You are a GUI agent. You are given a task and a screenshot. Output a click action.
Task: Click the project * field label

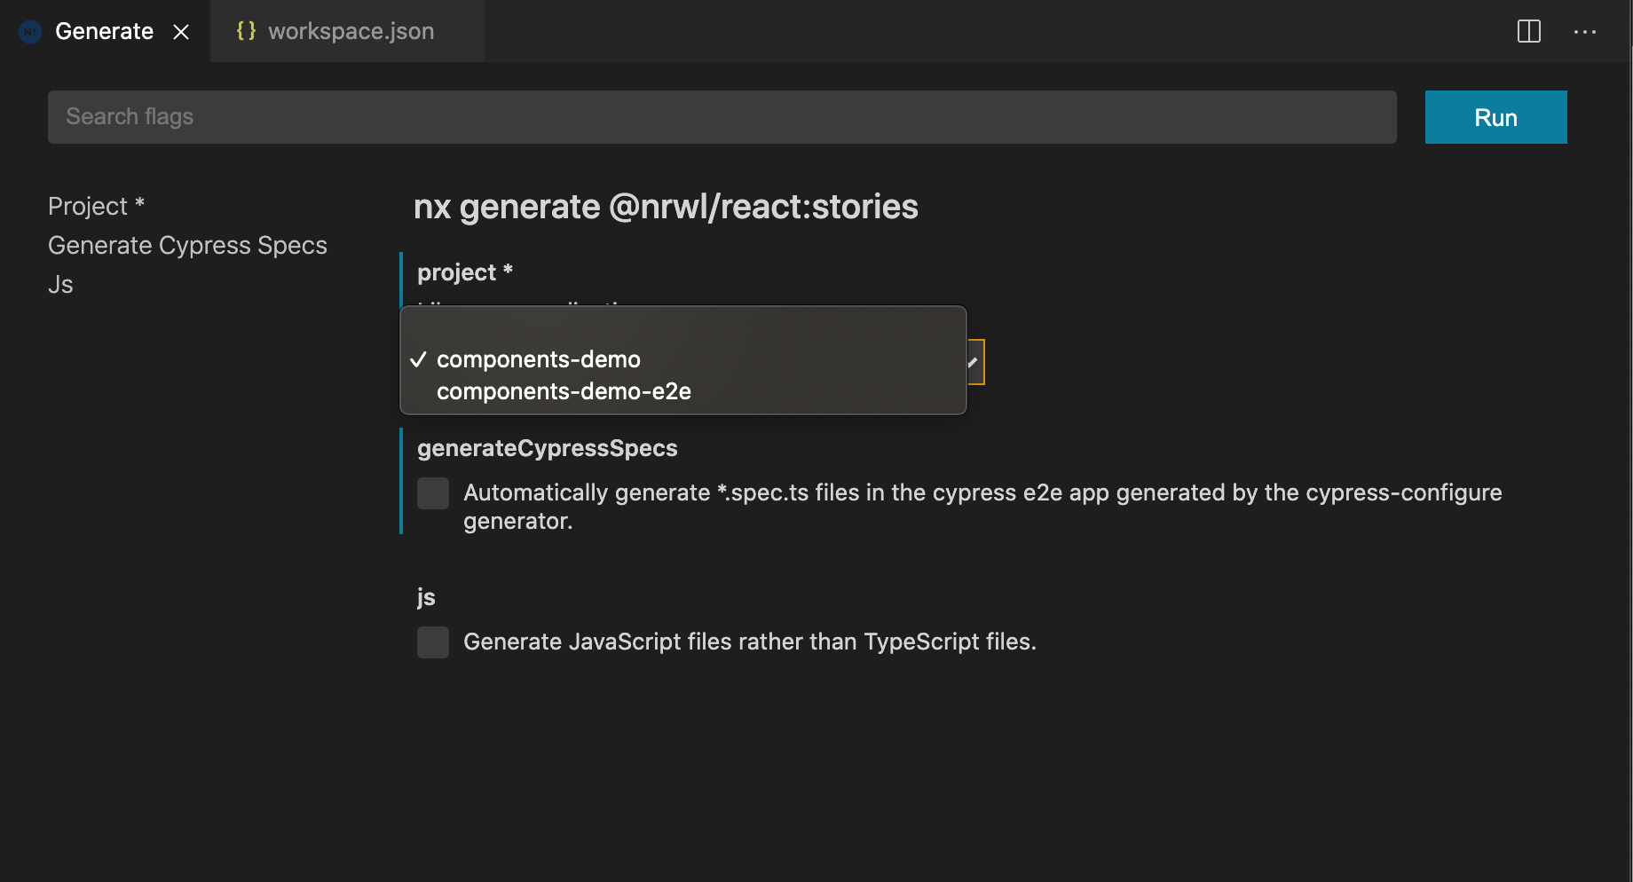[x=465, y=272]
